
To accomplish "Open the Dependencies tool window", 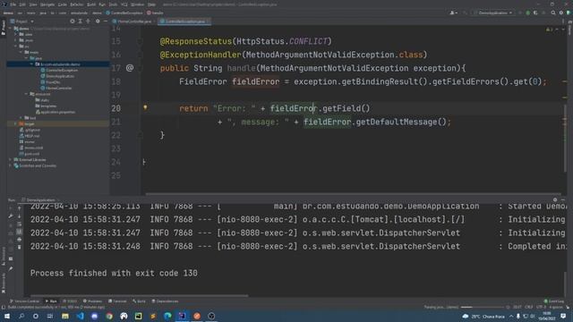I will pos(165,301).
